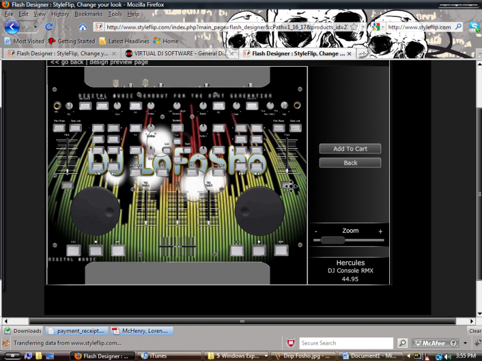Click the McAfee search magnifier button
Screen dimensions: 482x361
pos(402,343)
